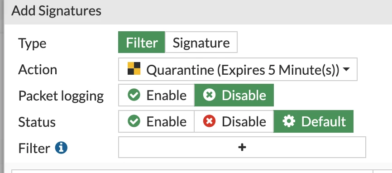Click the Packet logging label text

(x=61, y=96)
